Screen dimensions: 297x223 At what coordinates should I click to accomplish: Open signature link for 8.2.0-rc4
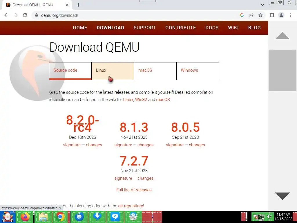(x=72, y=145)
